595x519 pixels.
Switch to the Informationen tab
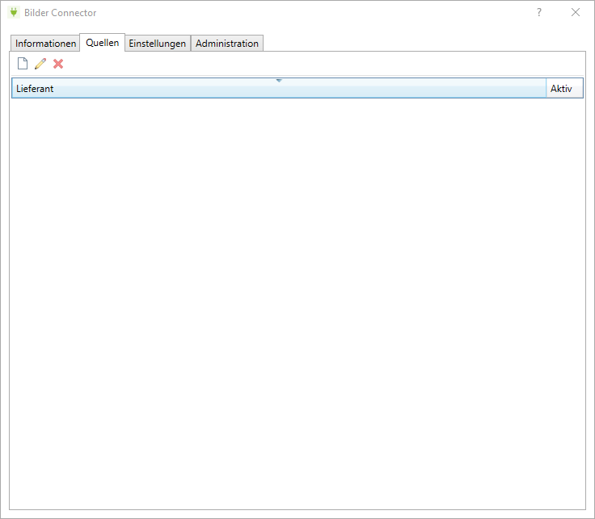click(x=46, y=44)
